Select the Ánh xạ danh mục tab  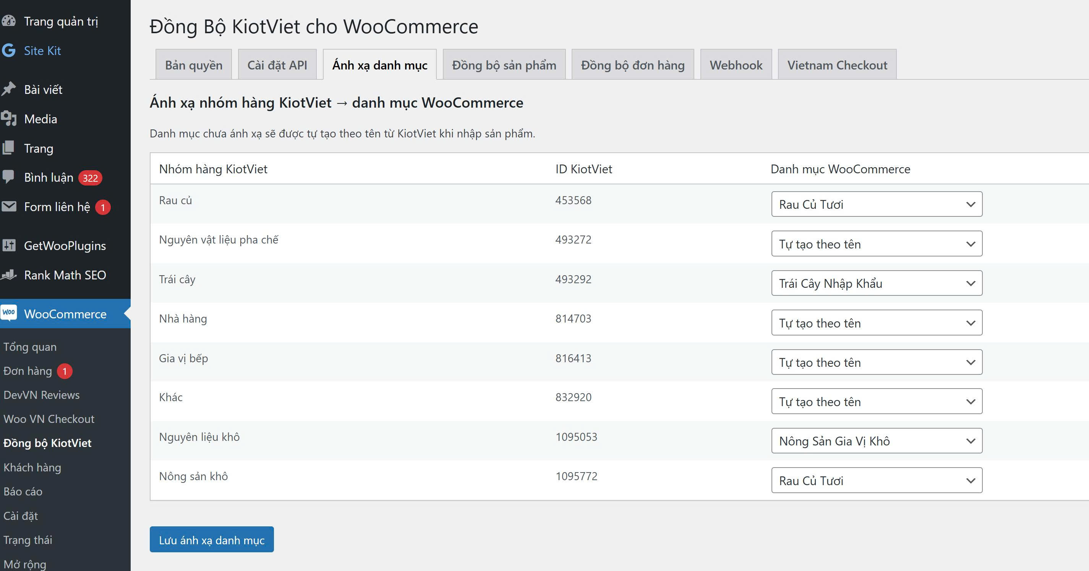click(x=380, y=65)
